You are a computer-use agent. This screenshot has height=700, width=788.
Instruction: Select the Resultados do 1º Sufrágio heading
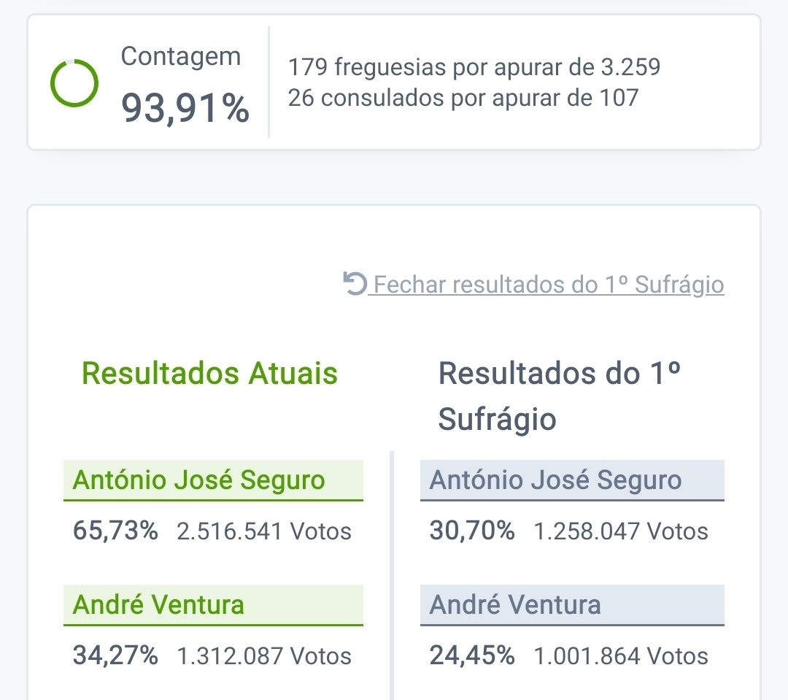[x=560, y=396]
